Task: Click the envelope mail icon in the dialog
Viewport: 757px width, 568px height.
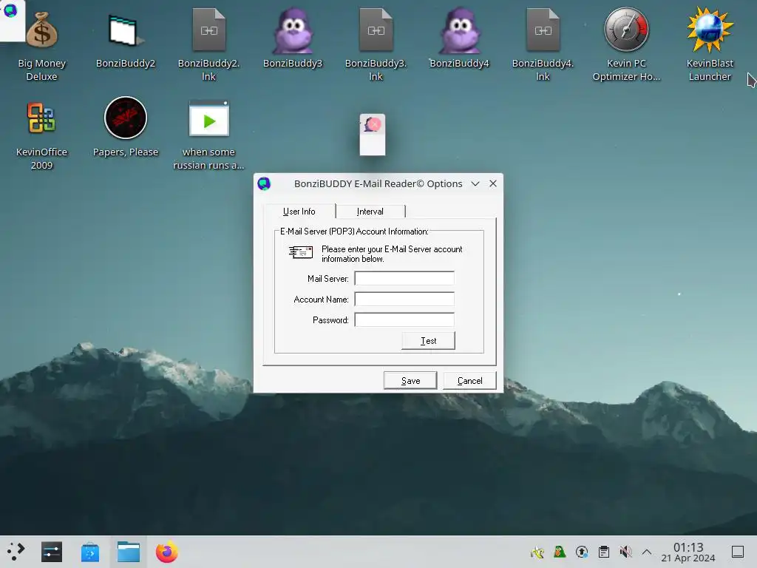Action: (x=301, y=252)
